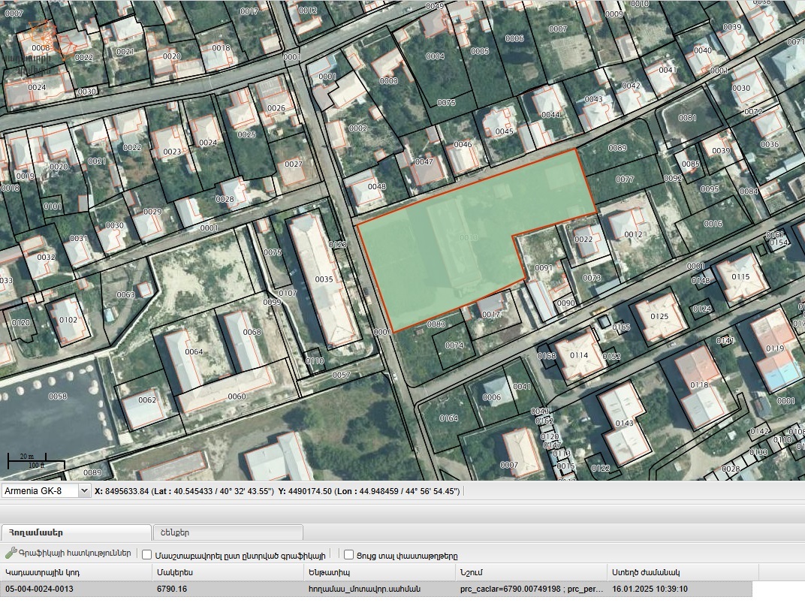
Task: Enable Ցույց տալ փաստաթղթերը checkbox
Action: (x=348, y=555)
